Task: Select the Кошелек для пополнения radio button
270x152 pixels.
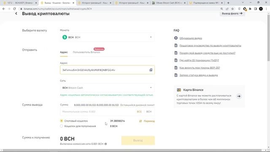Action: (x=62, y=126)
